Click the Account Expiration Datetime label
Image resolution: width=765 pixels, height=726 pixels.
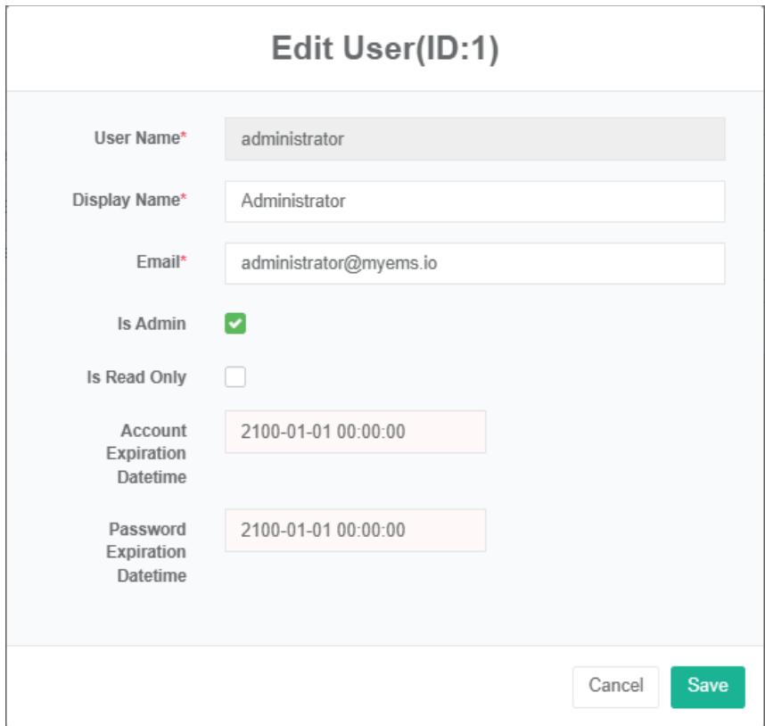point(147,453)
